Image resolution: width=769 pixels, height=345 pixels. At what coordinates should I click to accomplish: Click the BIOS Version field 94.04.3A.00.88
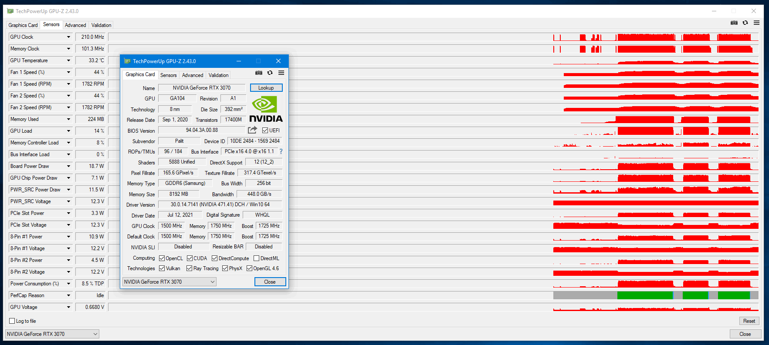coord(202,130)
